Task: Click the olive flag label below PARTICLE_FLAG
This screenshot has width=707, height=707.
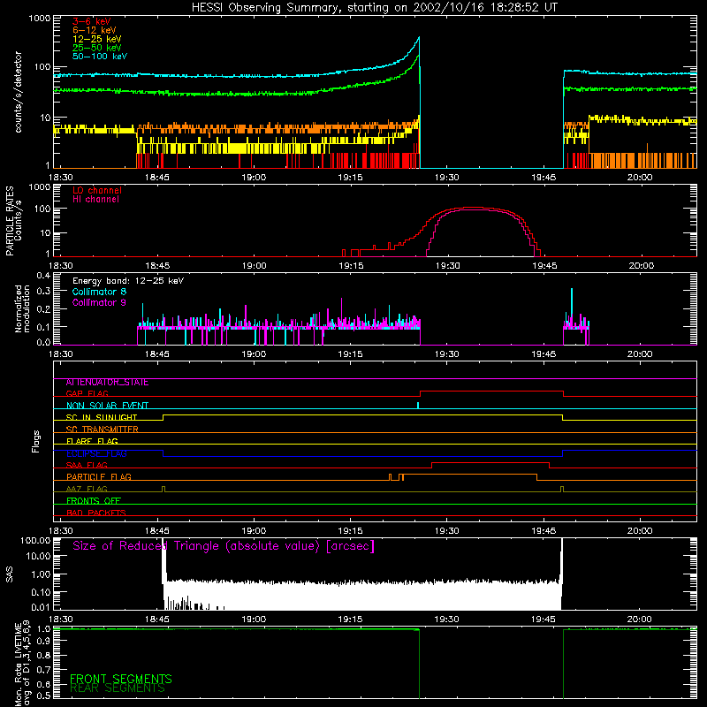Action: (x=87, y=490)
